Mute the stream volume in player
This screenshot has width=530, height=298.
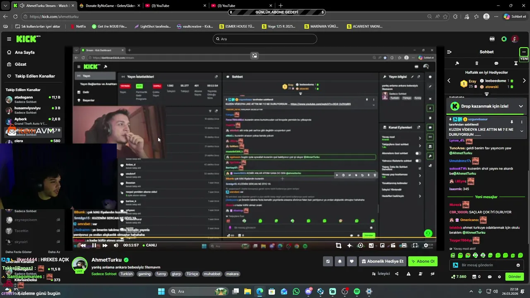pos(116,245)
